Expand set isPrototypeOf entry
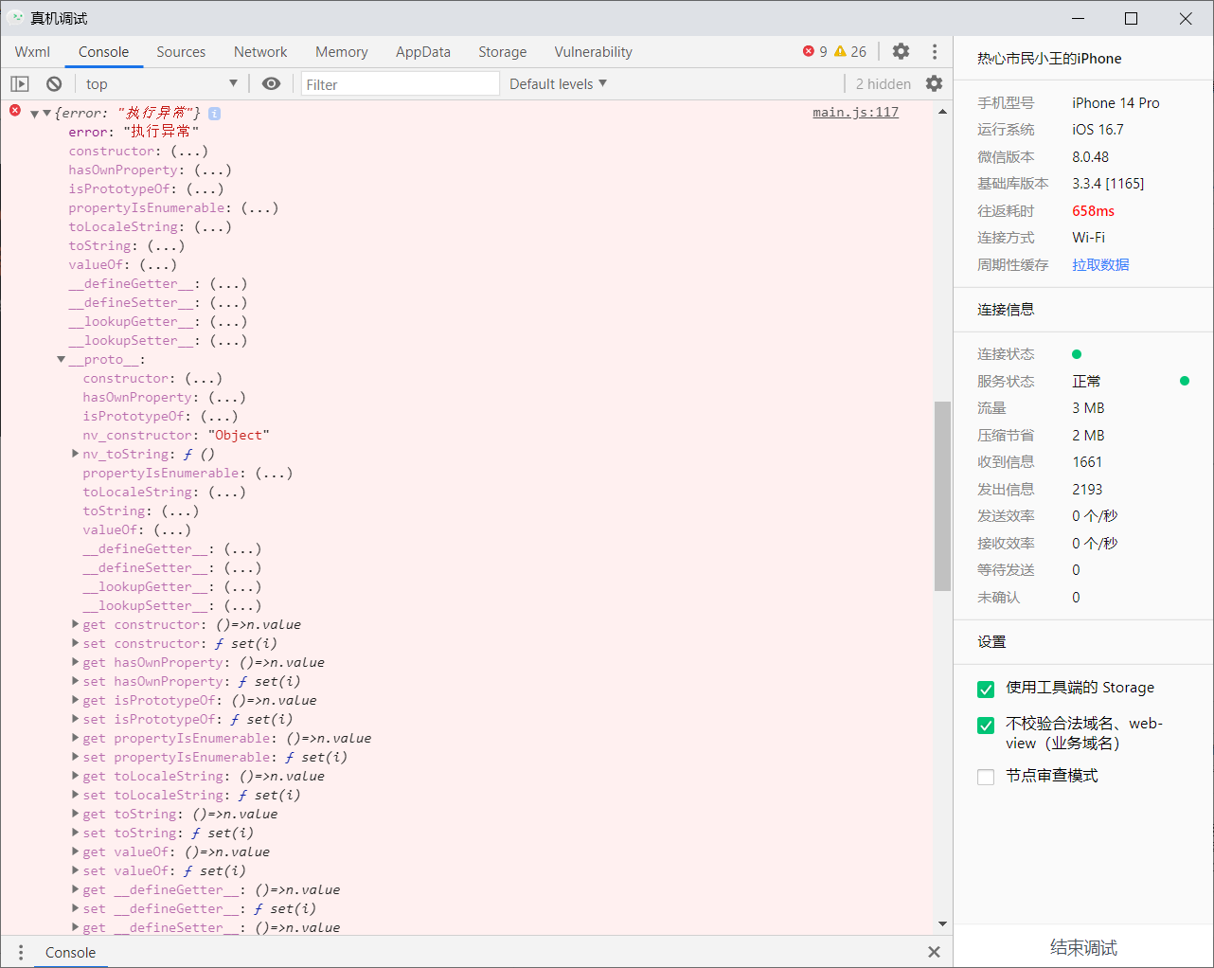The height and width of the screenshot is (968, 1214). [75, 719]
